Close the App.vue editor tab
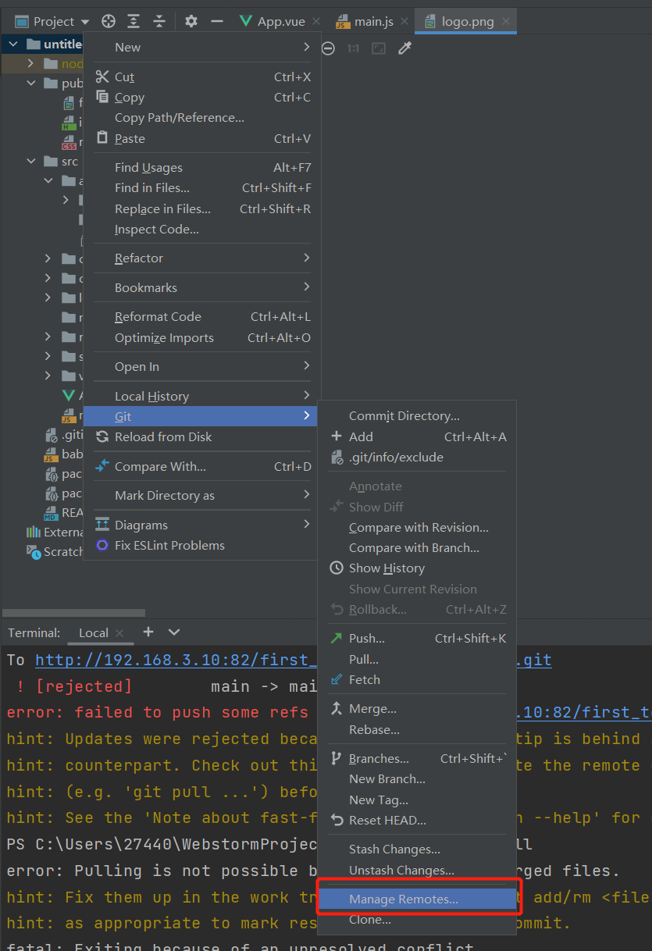The height and width of the screenshot is (951, 652). coord(316,22)
